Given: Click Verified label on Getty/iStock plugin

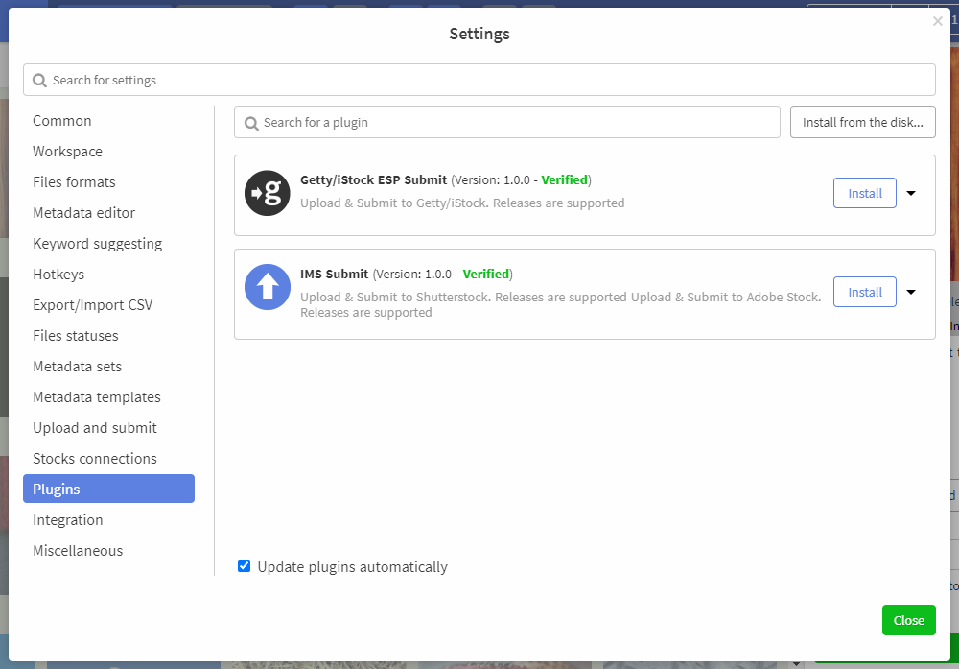Looking at the screenshot, I should 565,179.
